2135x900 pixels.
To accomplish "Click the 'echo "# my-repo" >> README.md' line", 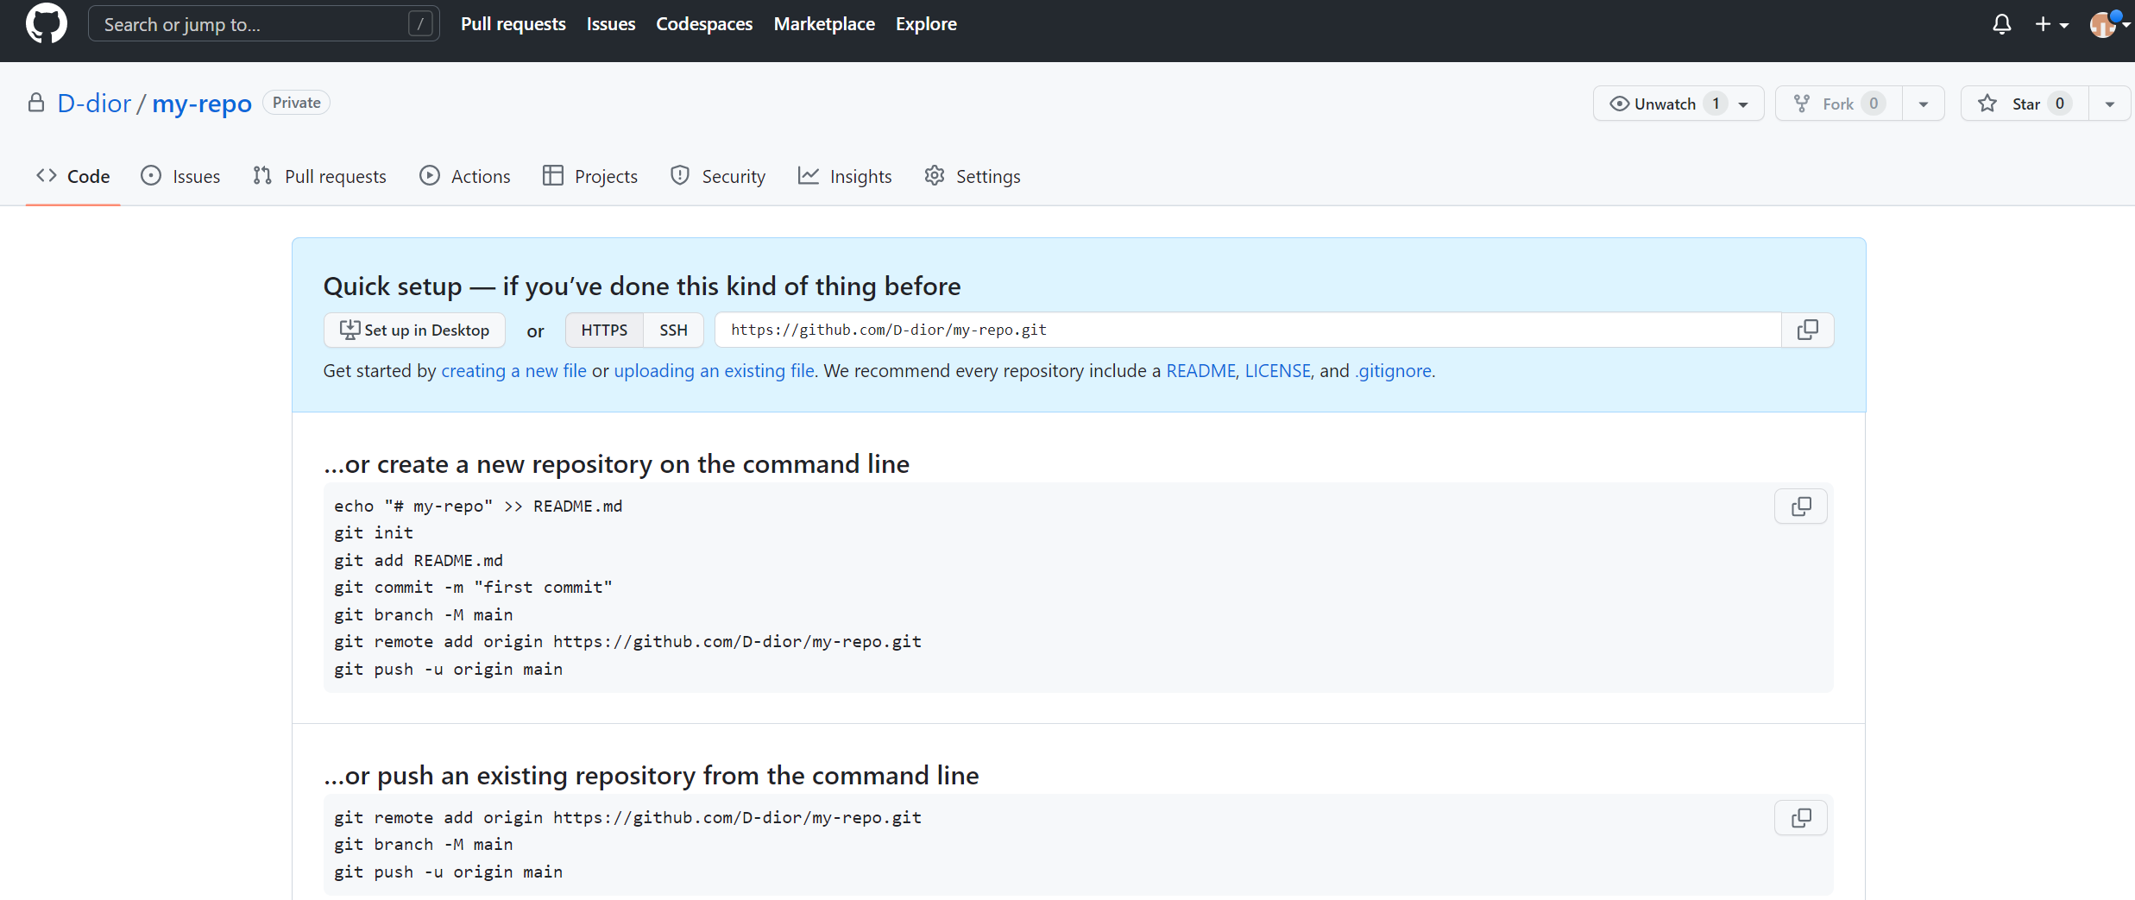I will [478, 507].
